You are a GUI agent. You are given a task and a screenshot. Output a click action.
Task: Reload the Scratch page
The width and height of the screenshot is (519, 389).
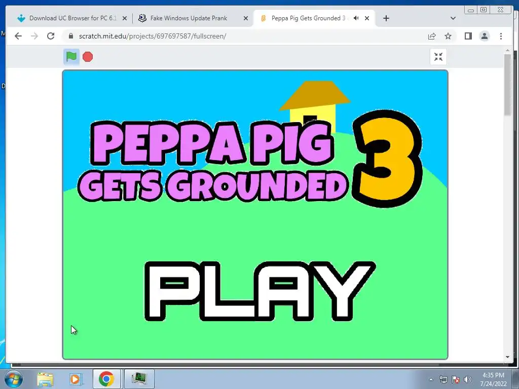51,36
